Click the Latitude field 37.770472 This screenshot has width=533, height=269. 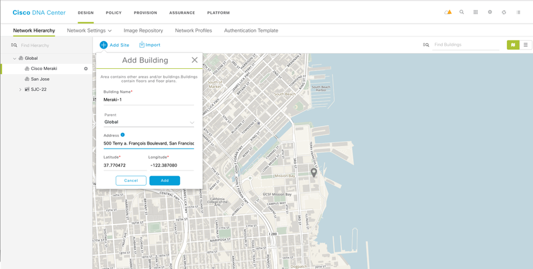125,165
